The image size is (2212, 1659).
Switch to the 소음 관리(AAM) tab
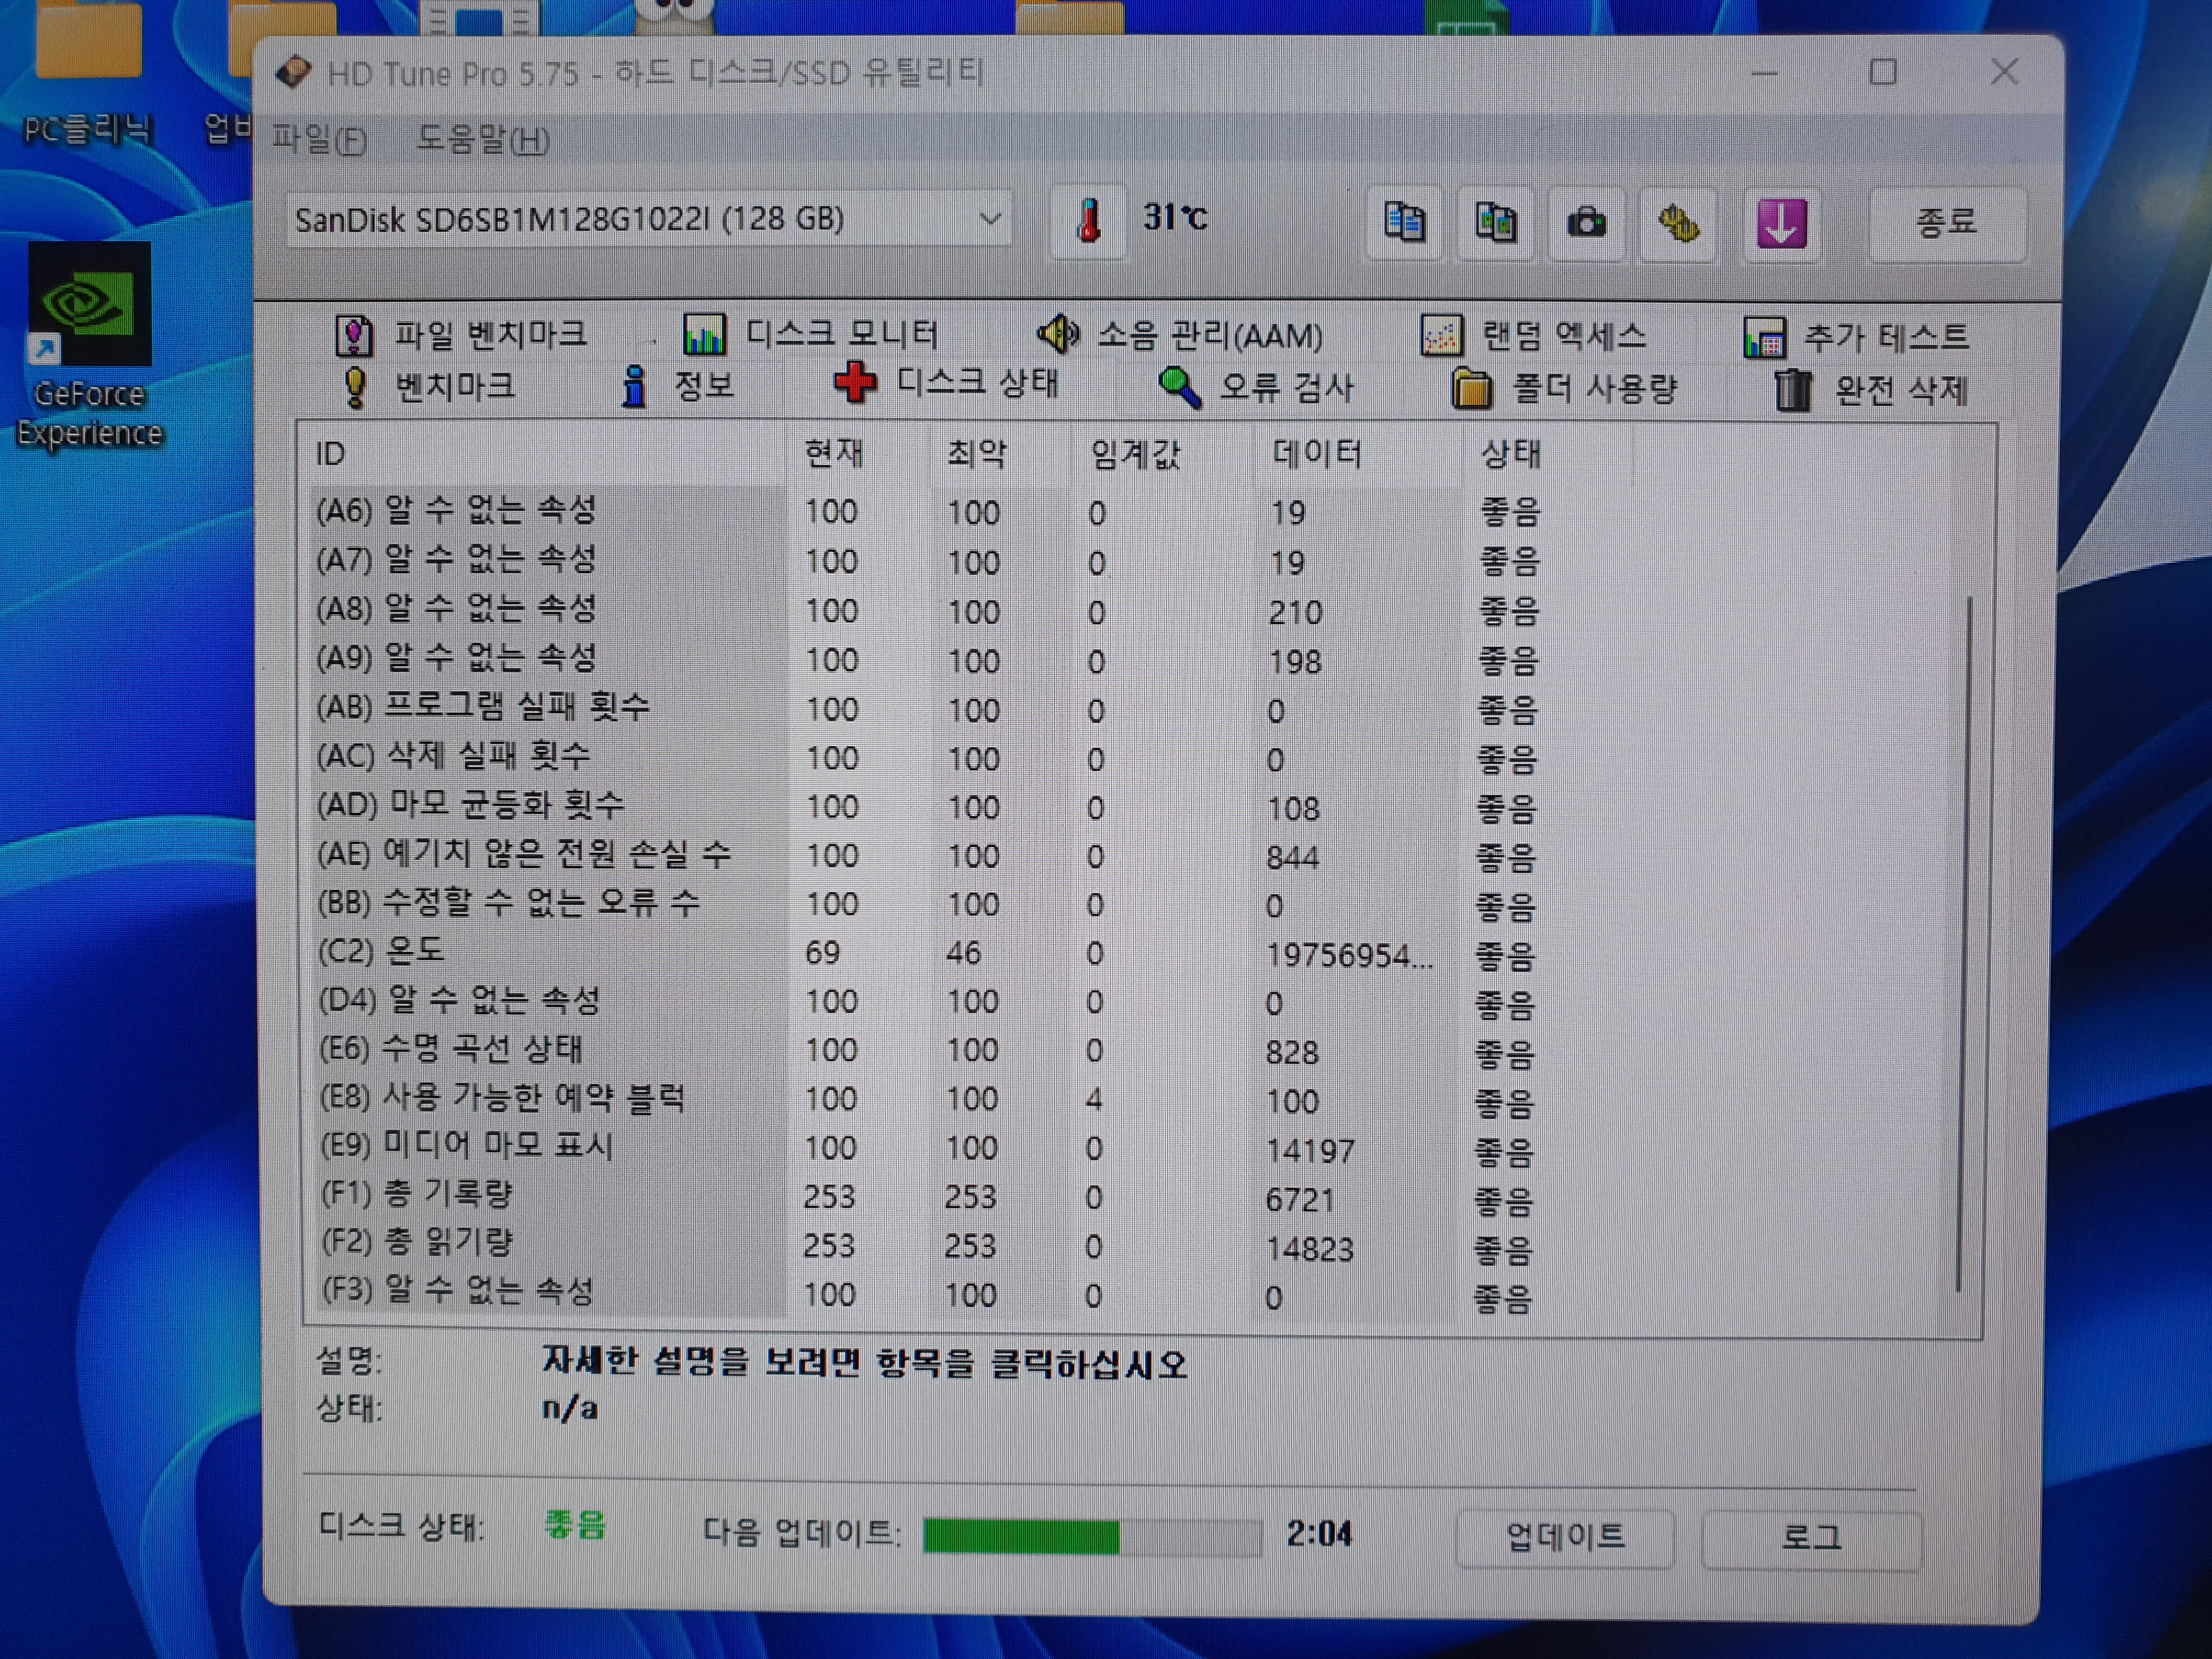[x=1180, y=335]
